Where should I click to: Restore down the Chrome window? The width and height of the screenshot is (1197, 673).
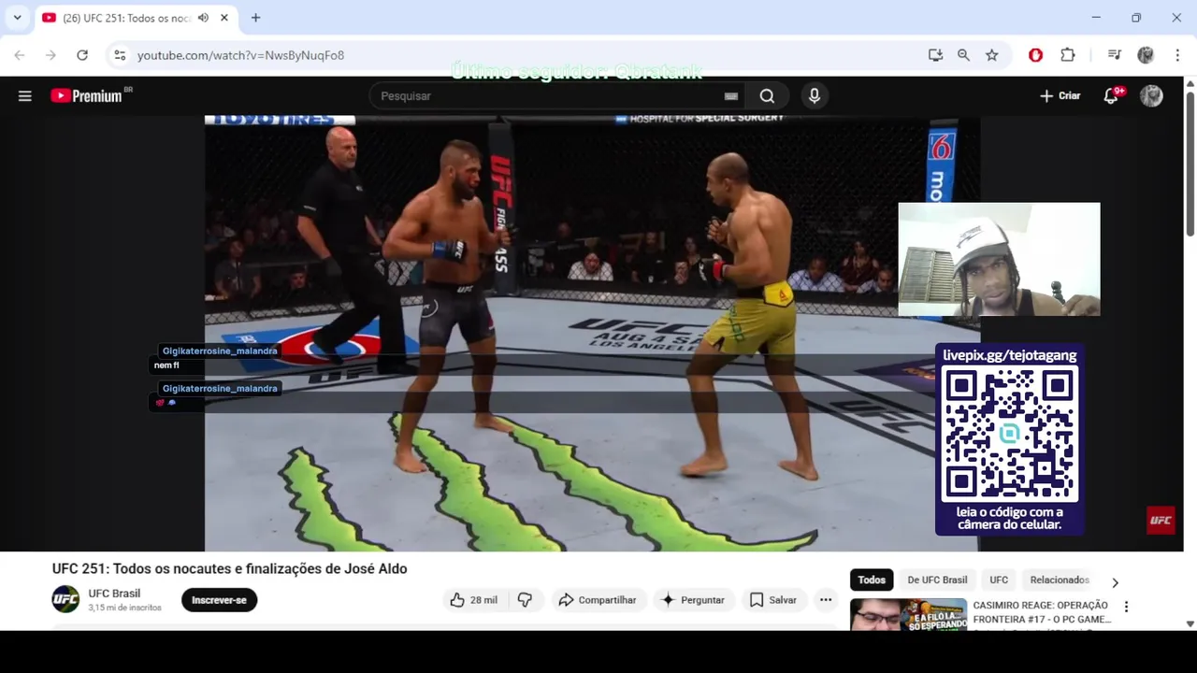(1136, 18)
